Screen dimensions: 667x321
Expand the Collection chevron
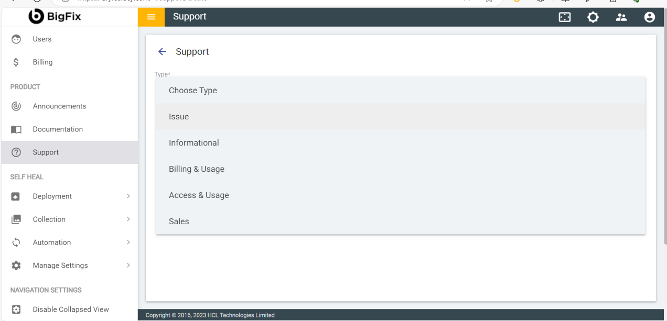pos(128,219)
